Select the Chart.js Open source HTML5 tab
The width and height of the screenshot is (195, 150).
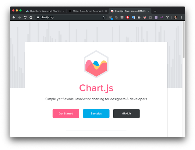click(130, 11)
